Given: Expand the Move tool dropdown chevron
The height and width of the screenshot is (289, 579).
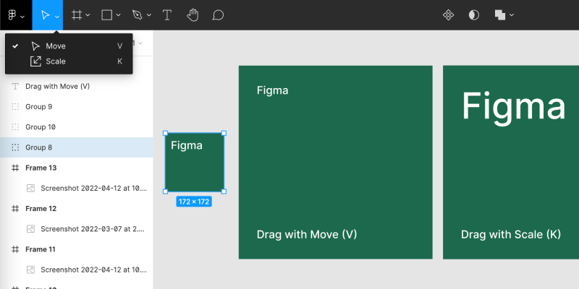Looking at the screenshot, I should click(57, 16).
